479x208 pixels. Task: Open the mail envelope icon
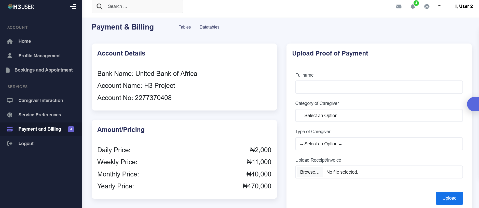click(399, 7)
